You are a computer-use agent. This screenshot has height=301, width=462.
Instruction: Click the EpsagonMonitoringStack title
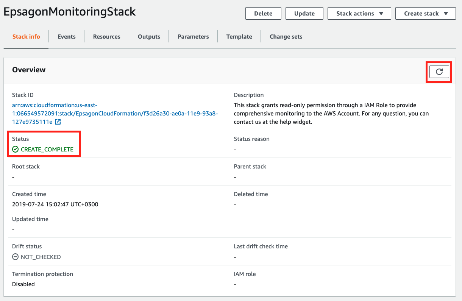pyautogui.click(x=70, y=12)
